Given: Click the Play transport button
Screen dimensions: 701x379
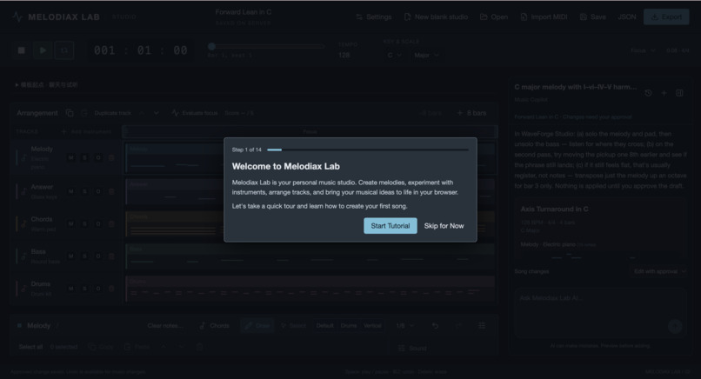Looking at the screenshot, I should pos(43,50).
